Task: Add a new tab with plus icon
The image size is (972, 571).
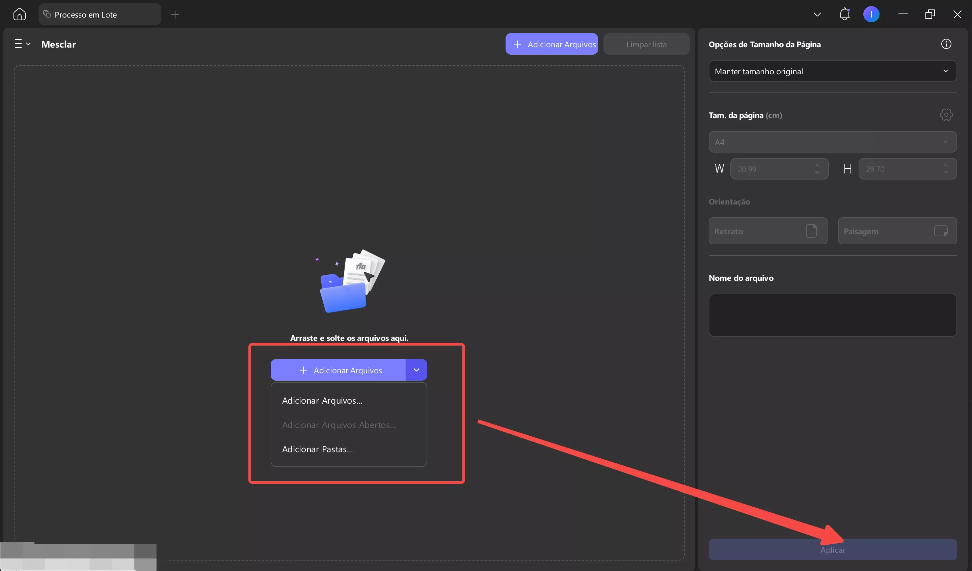Action: [175, 15]
